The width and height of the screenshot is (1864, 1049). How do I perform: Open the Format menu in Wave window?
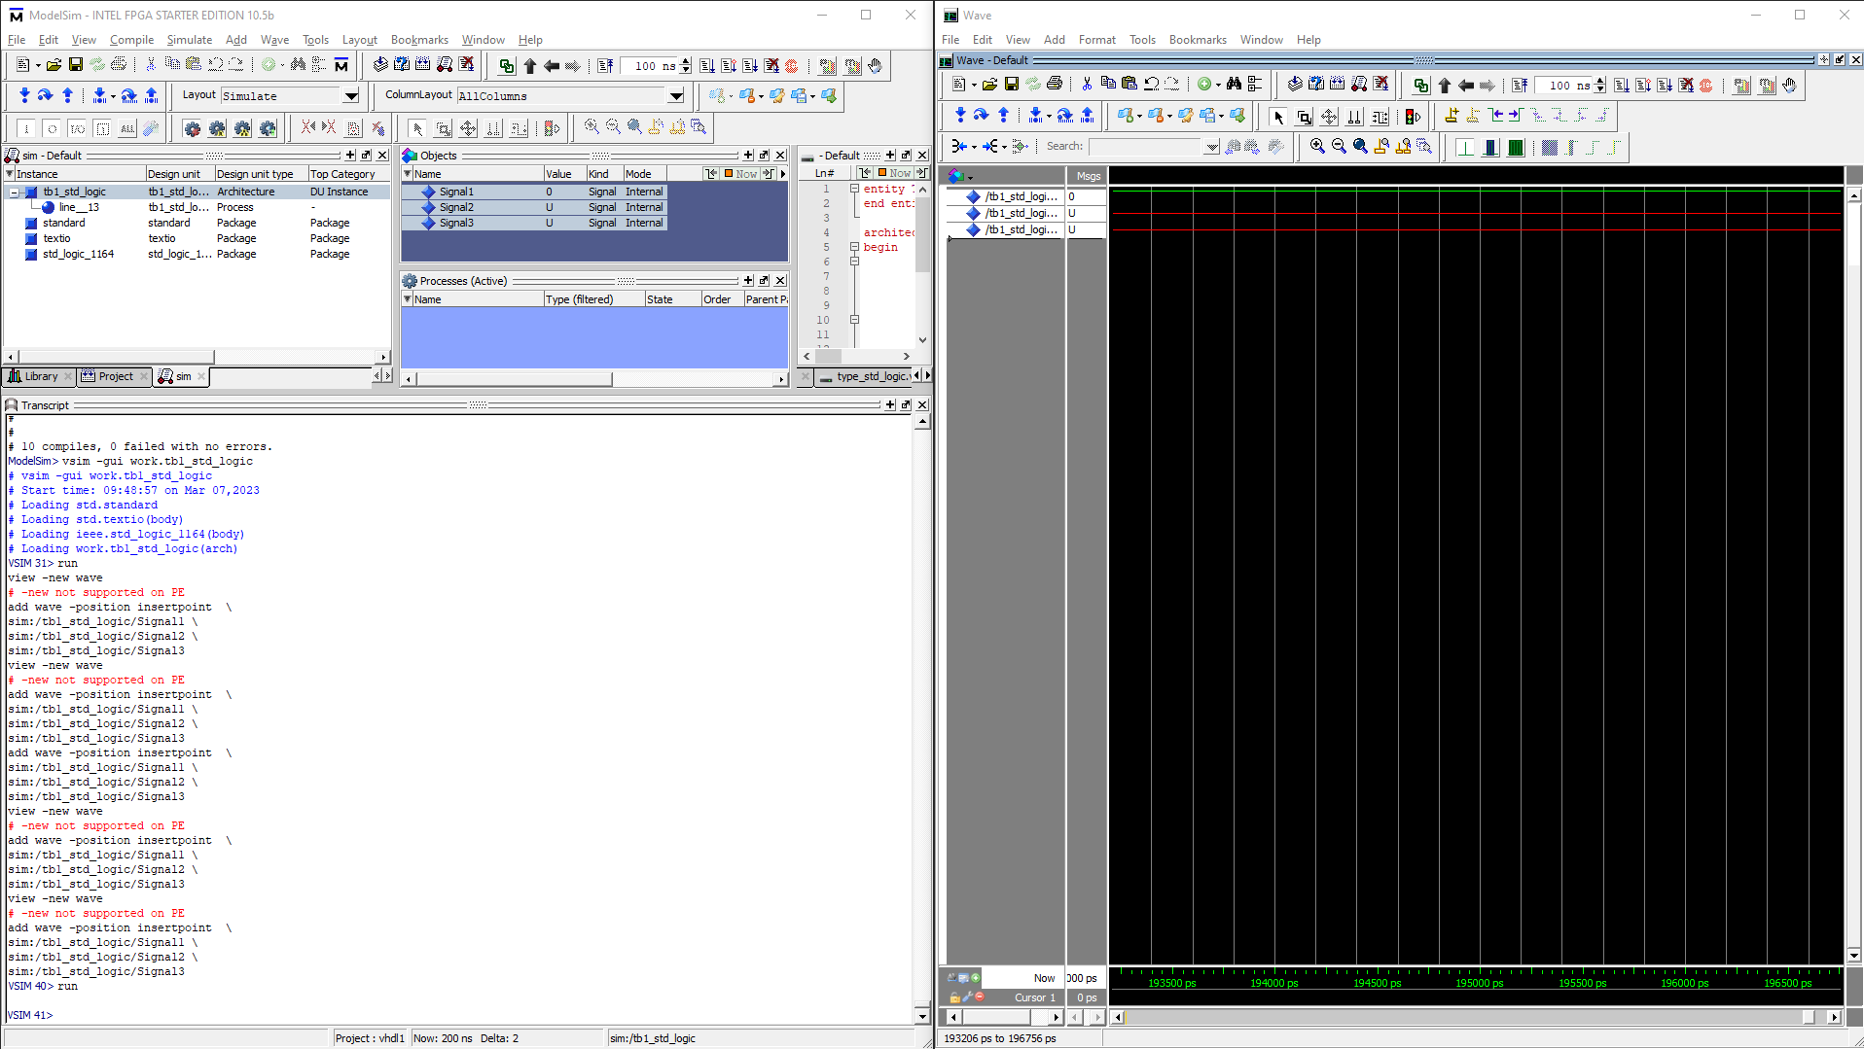click(1096, 40)
